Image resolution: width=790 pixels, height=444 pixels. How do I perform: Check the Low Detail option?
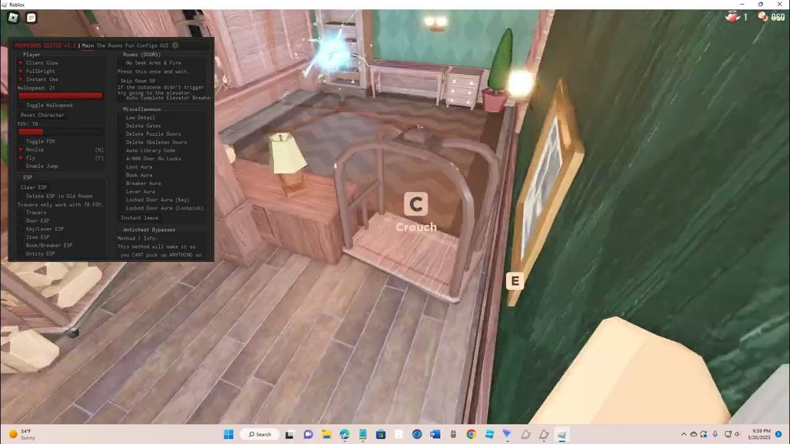click(121, 117)
